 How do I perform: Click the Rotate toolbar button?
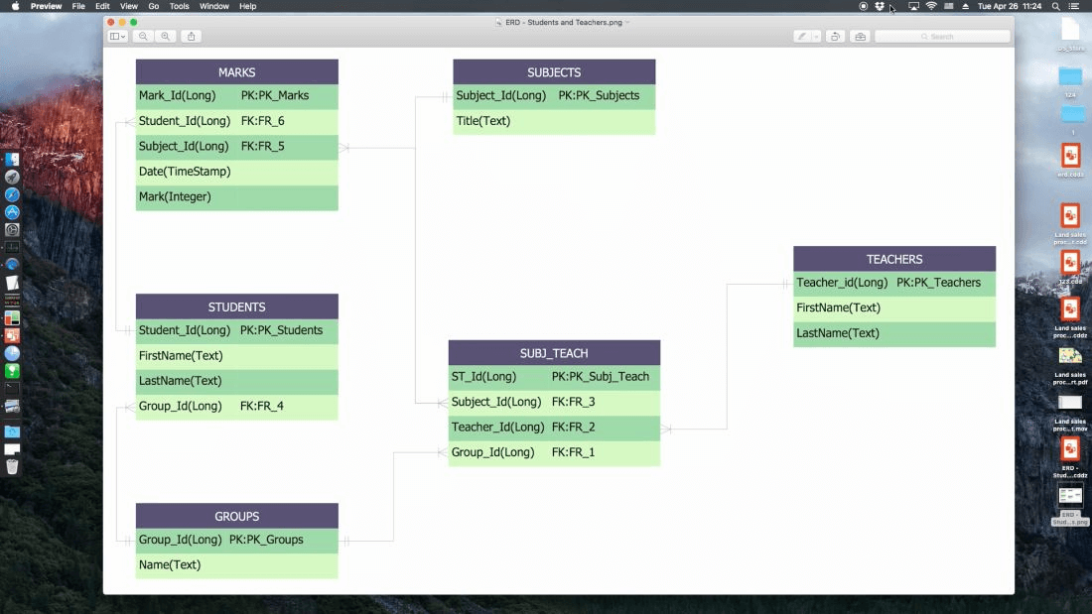click(x=836, y=37)
